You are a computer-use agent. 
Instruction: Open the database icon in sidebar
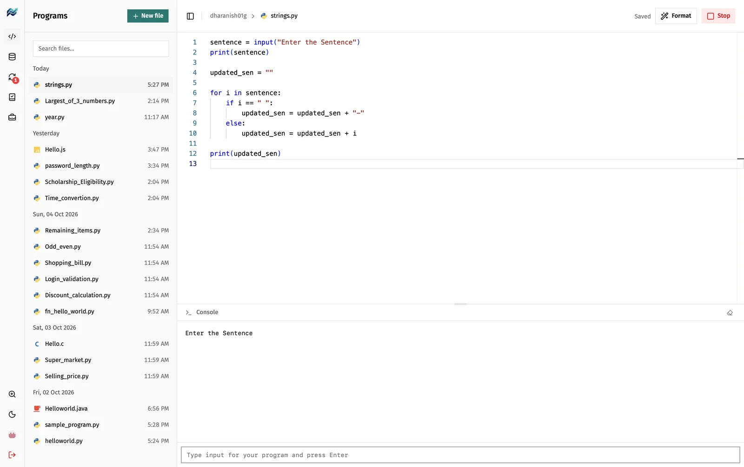(x=12, y=57)
